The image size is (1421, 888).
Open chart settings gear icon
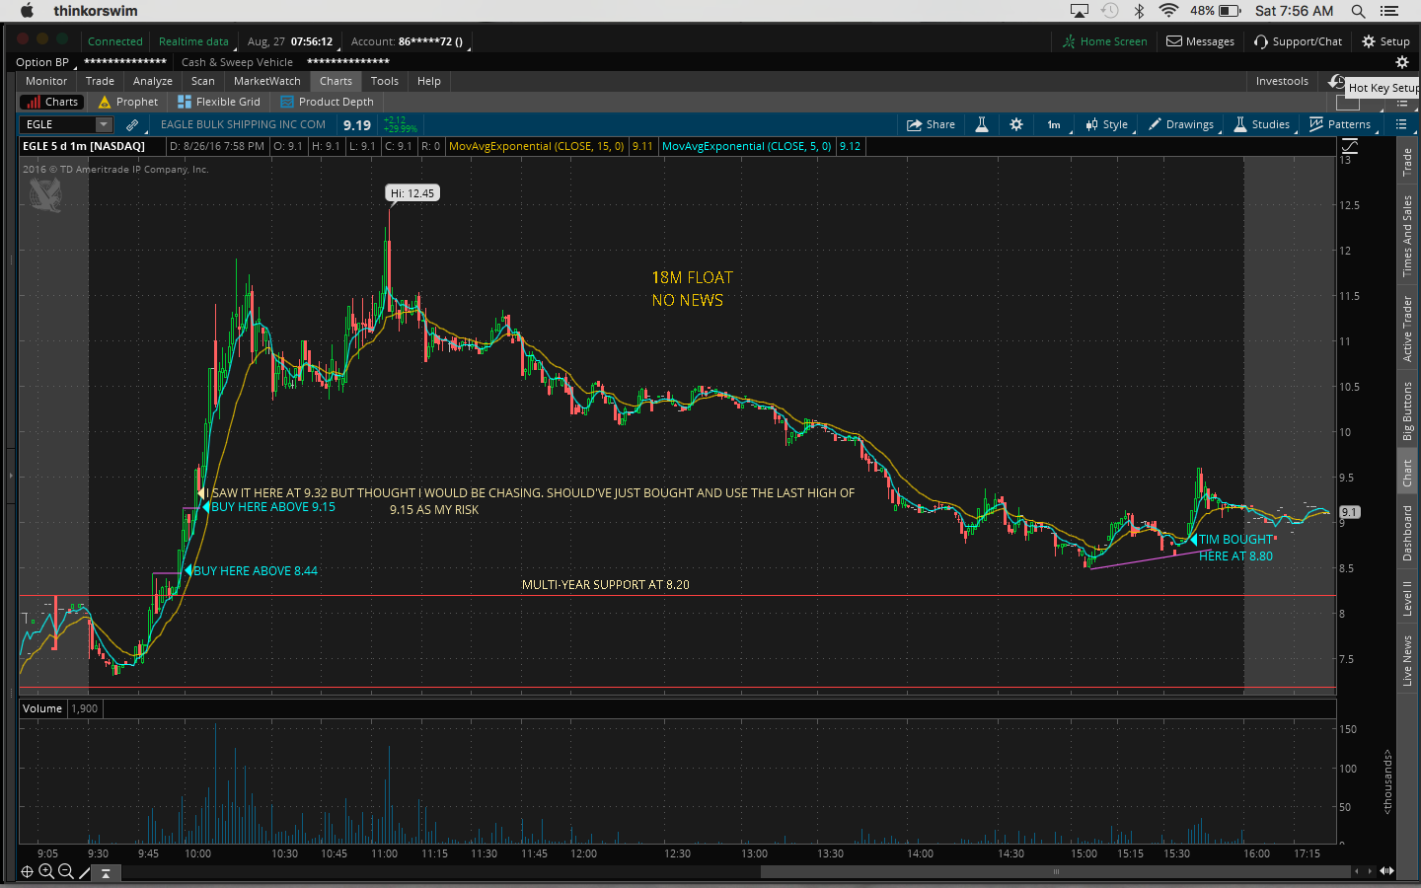click(1016, 124)
